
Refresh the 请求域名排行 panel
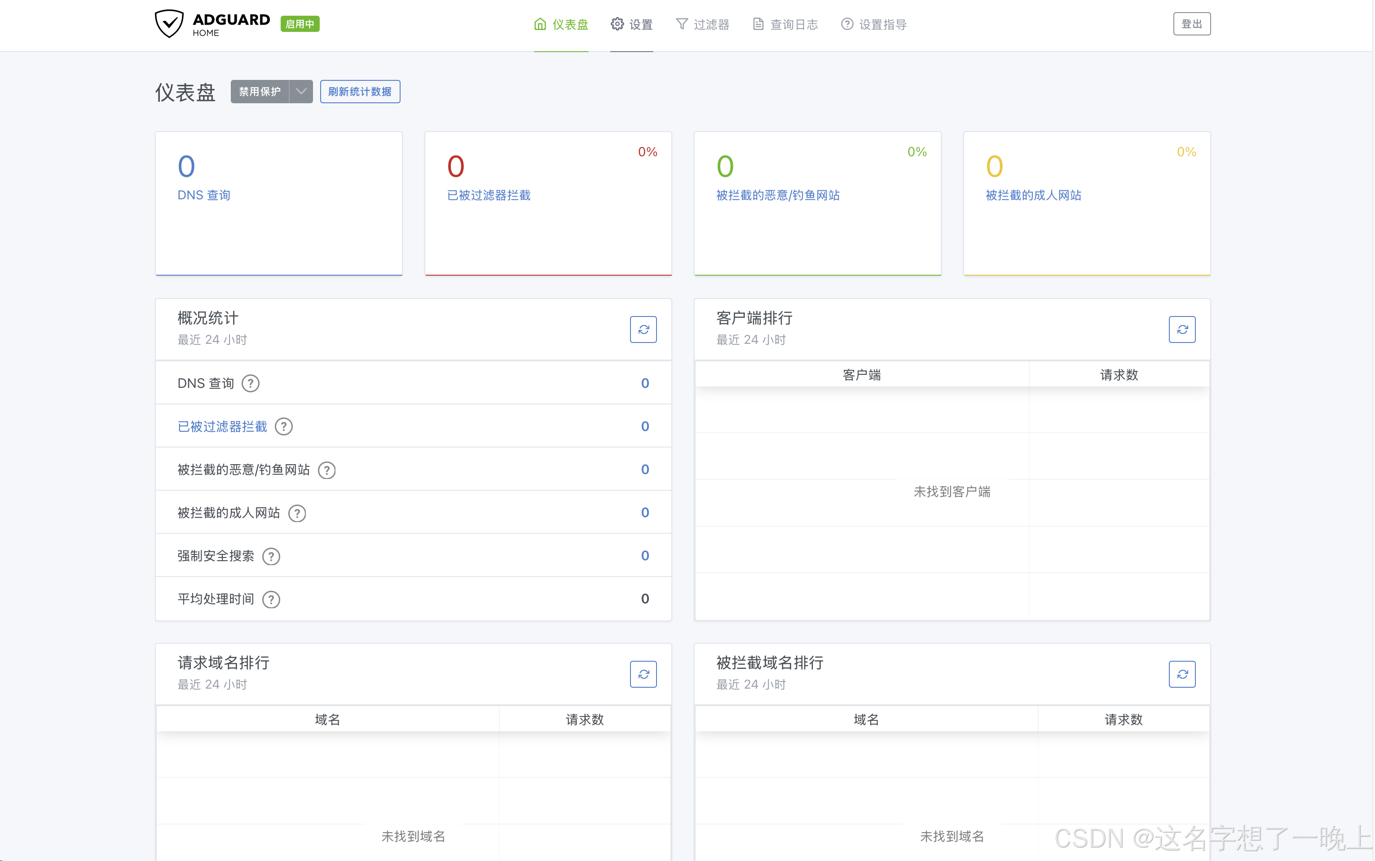point(643,674)
